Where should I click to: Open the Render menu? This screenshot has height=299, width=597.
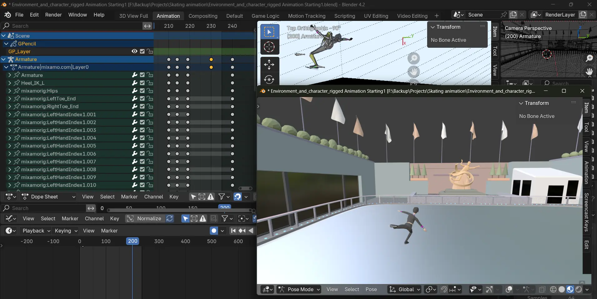[x=53, y=15]
